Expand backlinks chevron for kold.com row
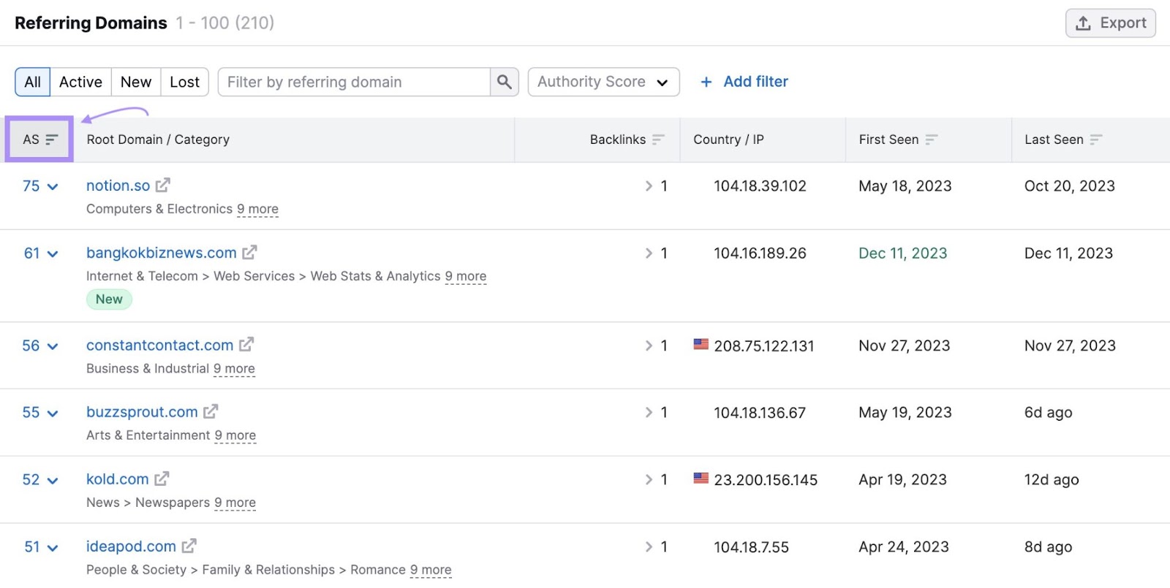 649,480
